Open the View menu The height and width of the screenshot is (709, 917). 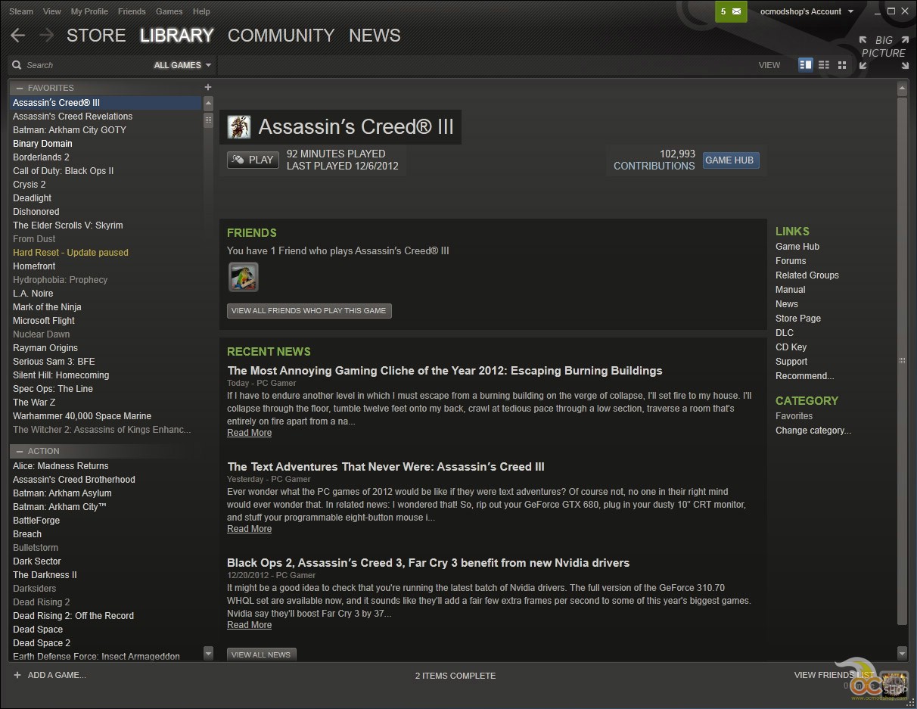tap(52, 11)
